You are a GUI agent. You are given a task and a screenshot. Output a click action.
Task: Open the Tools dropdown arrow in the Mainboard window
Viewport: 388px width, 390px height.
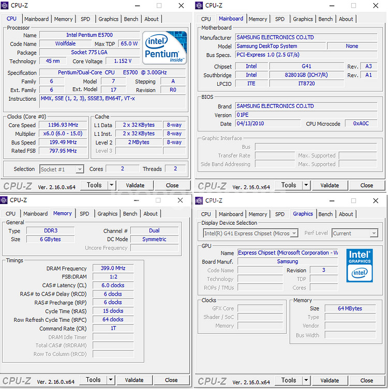click(306, 185)
